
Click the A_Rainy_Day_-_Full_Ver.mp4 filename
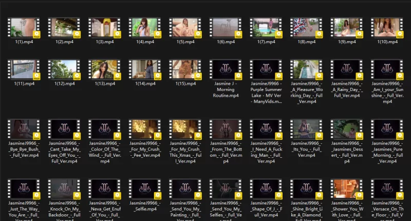click(347, 89)
